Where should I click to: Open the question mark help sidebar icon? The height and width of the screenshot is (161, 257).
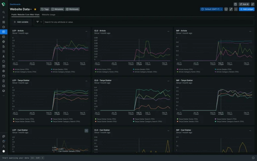[x=4, y=141]
